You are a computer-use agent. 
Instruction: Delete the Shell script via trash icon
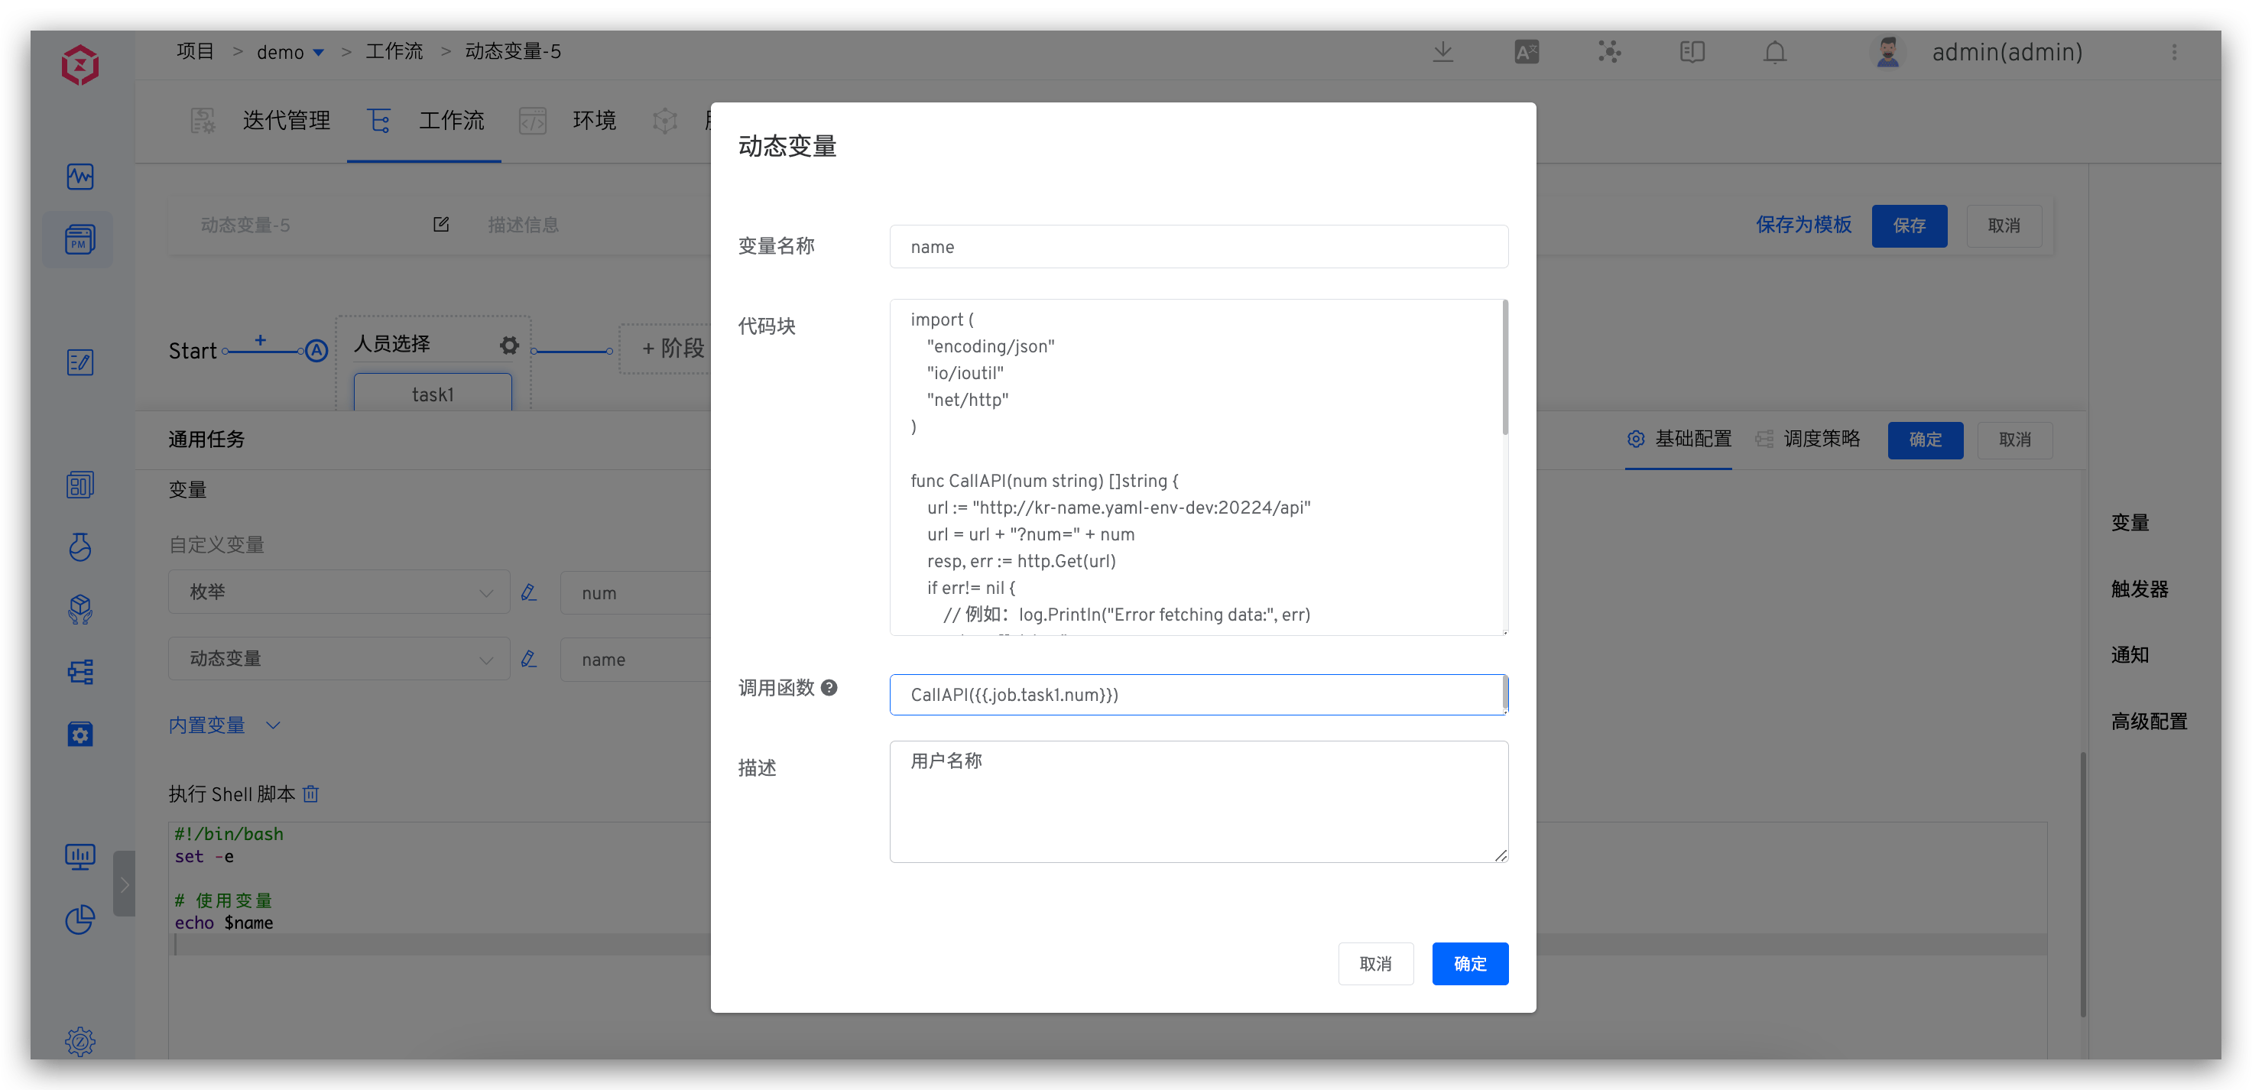coord(311,793)
